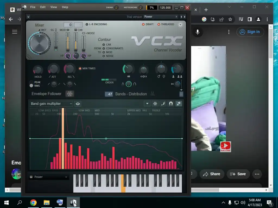
Task: Select MOD contour radio button
Action: pos(104,52)
